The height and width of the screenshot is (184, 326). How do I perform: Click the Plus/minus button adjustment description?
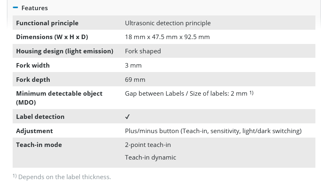coord(213,131)
